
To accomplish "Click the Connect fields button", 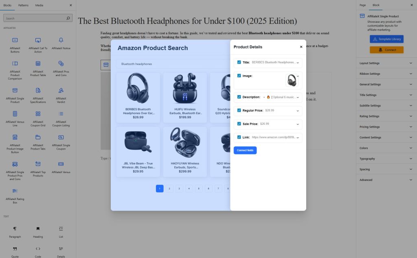I will 245,150.
